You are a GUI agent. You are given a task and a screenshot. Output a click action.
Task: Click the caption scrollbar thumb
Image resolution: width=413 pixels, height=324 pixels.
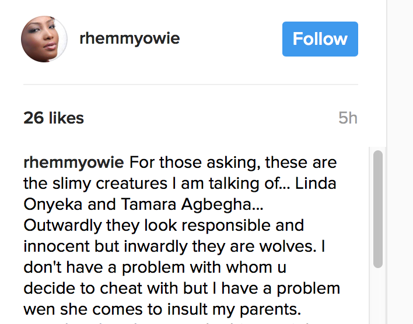click(378, 209)
